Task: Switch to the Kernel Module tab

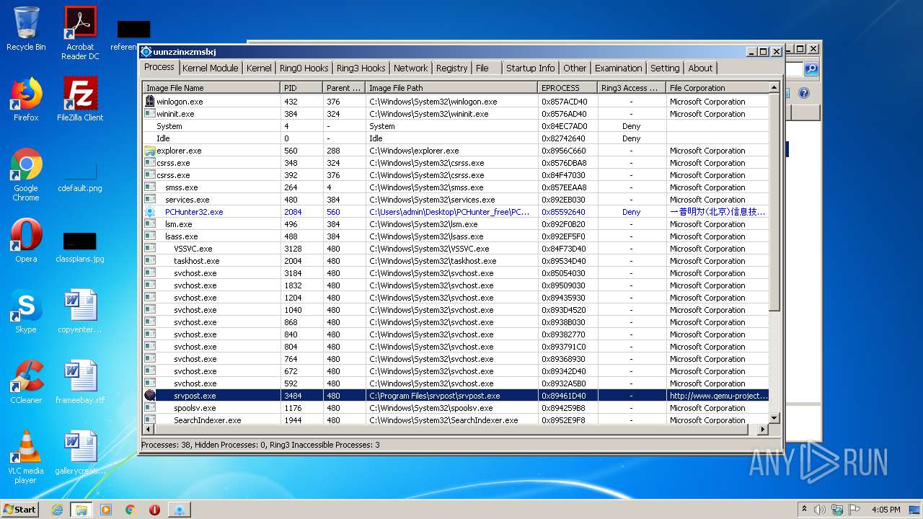Action: pos(210,68)
